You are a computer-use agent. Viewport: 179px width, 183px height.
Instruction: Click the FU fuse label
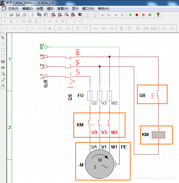81,95
